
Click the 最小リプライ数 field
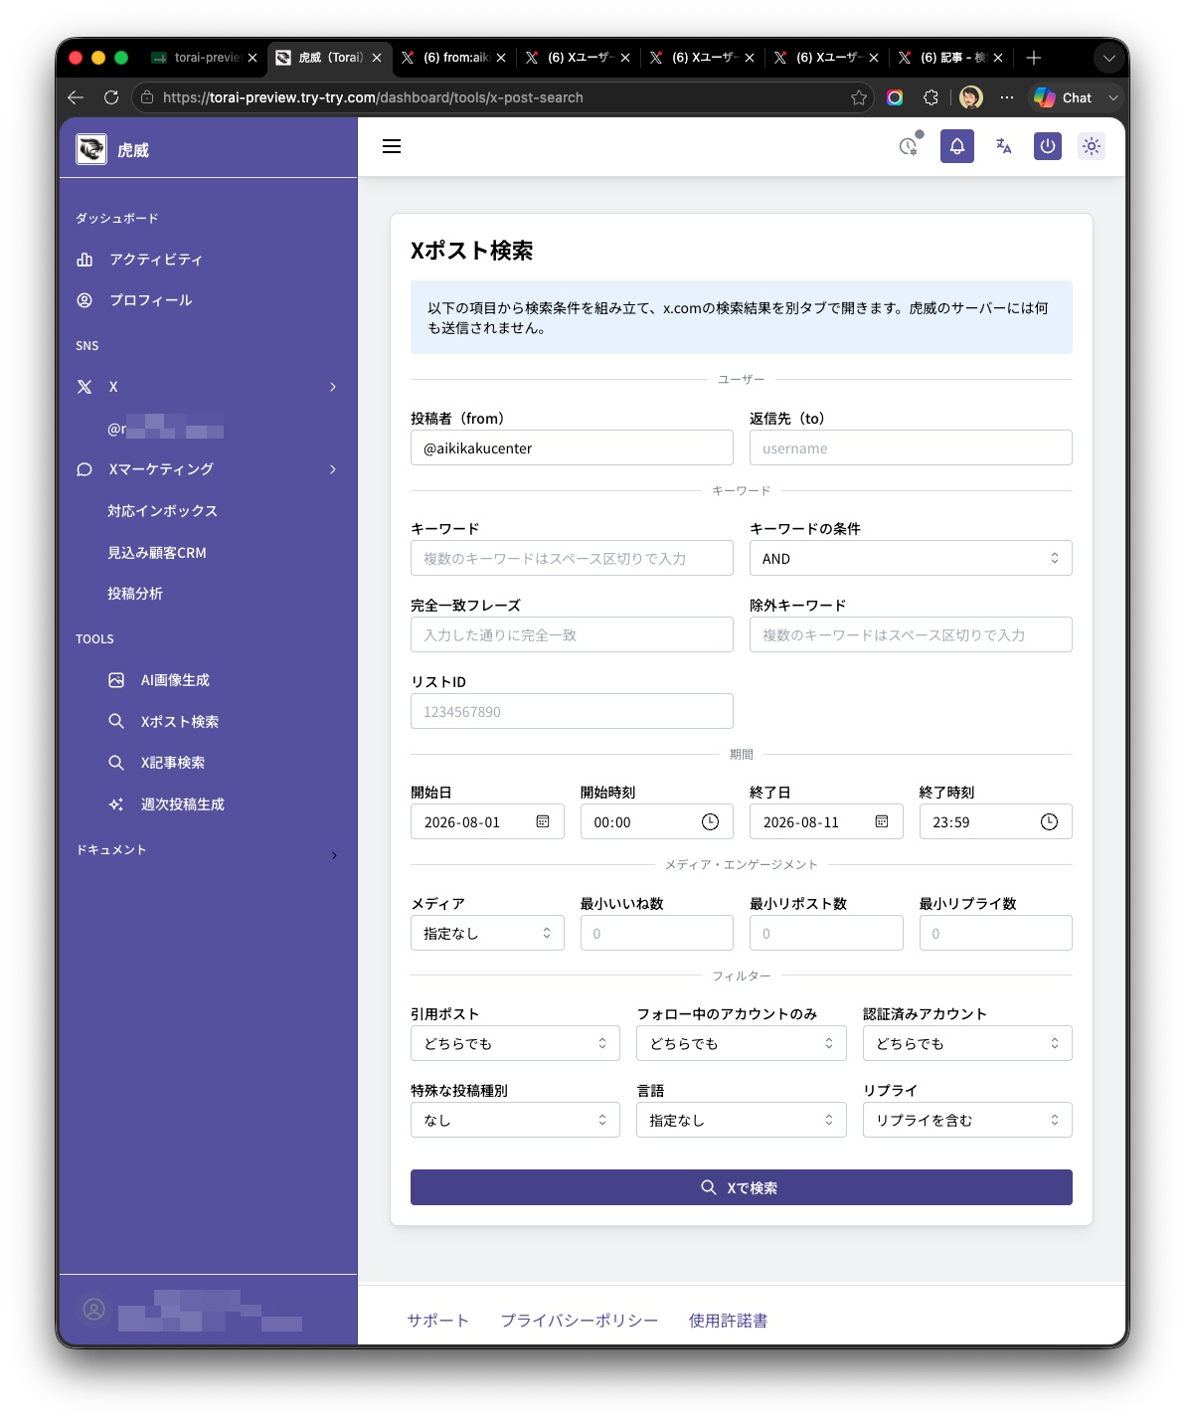coord(995,933)
